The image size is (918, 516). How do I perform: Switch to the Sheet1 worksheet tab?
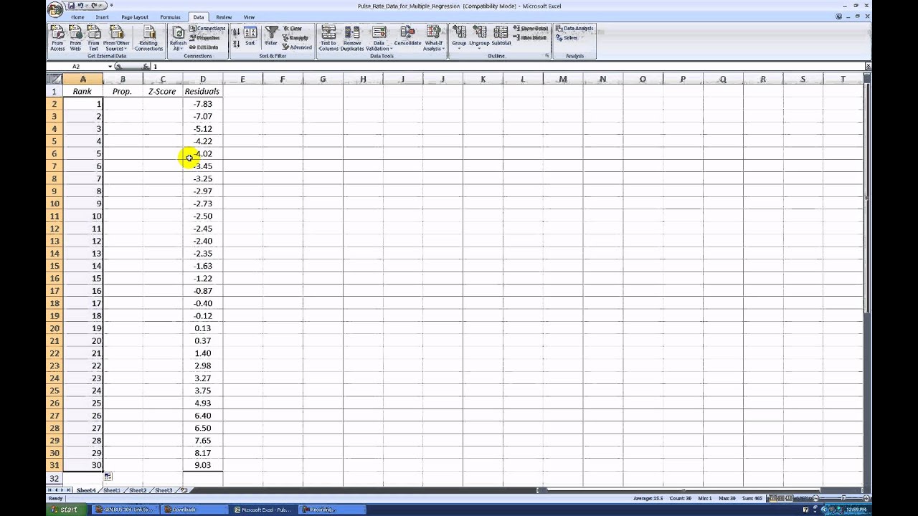click(x=112, y=490)
